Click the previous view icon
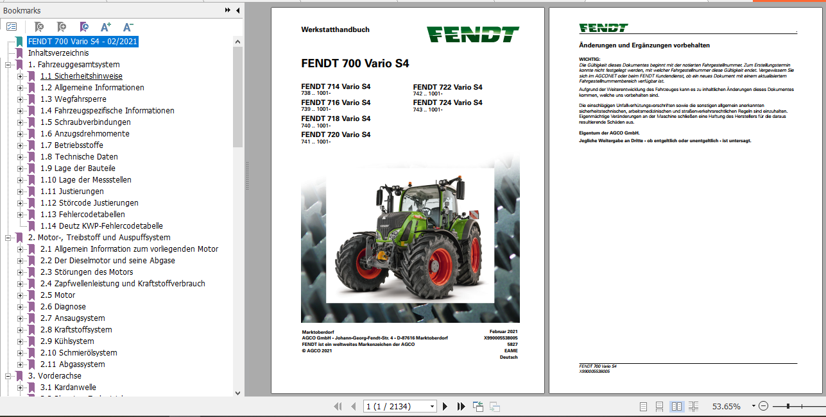Image resolution: width=826 pixels, height=417 pixels. (478, 406)
